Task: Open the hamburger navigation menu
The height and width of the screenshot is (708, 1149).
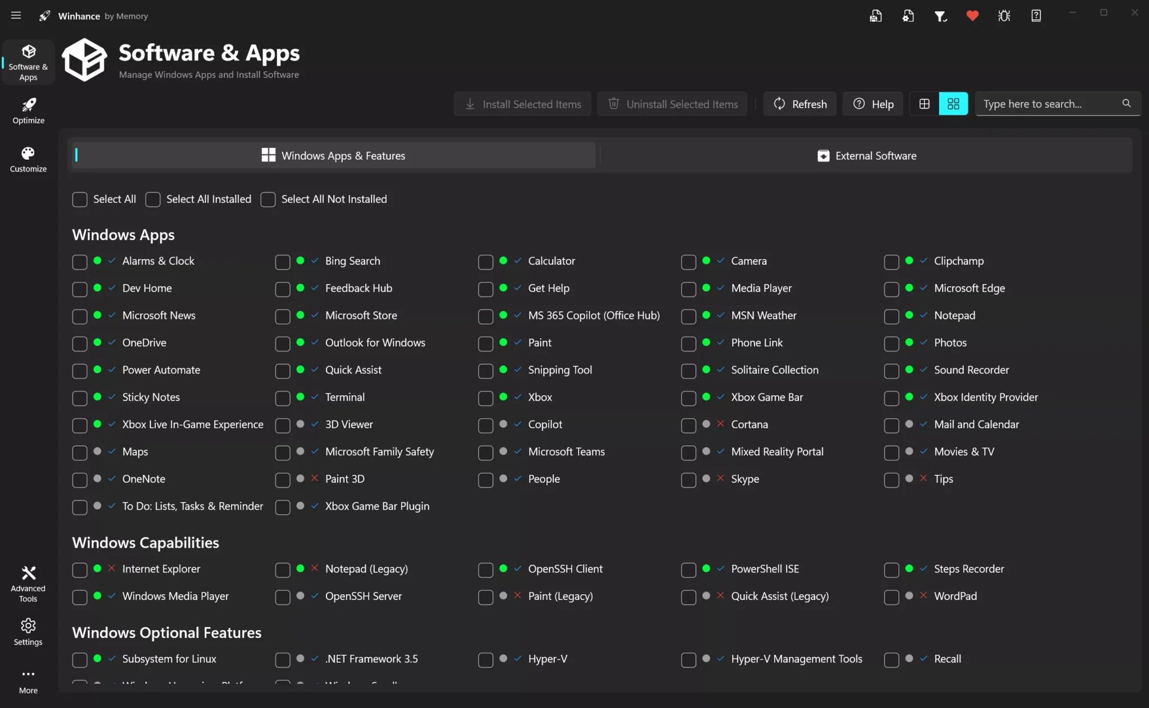Action: click(x=16, y=16)
